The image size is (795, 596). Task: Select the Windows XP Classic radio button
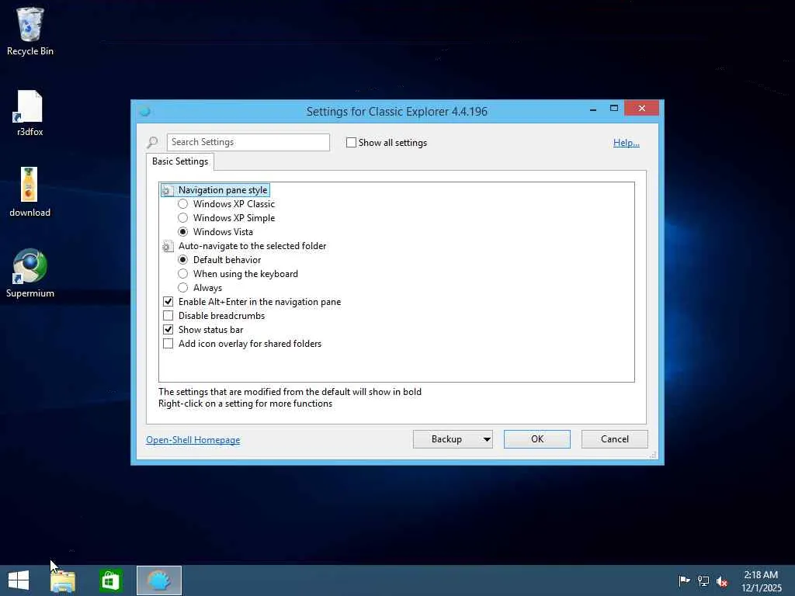pos(183,204)
